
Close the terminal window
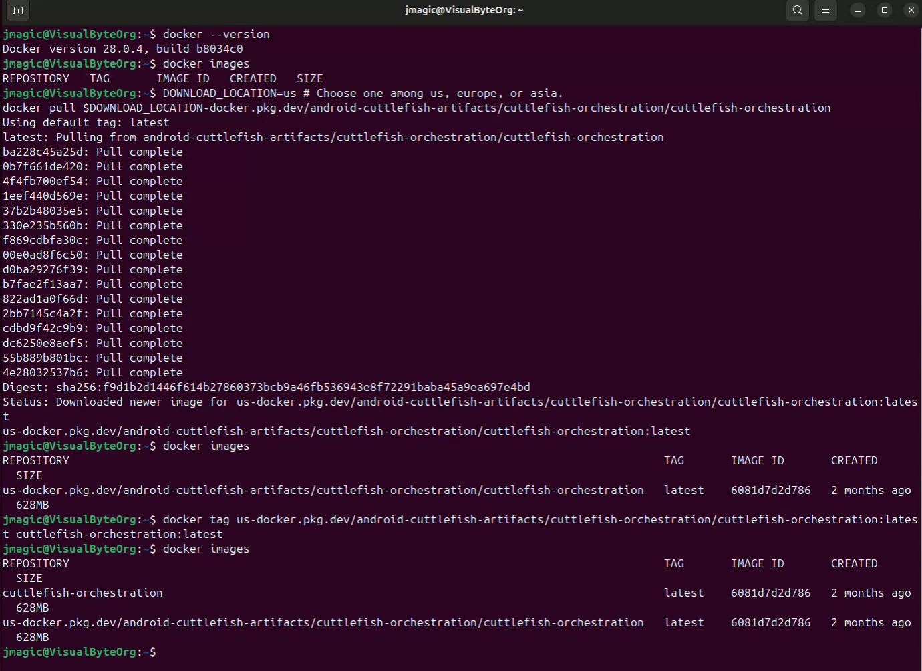pos(911,10)
